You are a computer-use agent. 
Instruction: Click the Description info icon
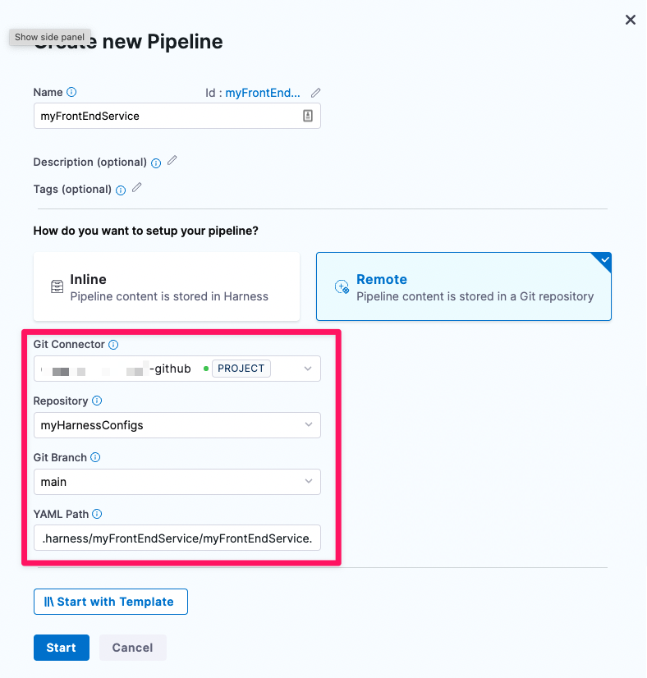156,163
